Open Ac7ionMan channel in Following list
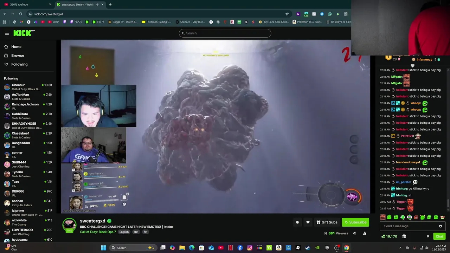450x253 pixels. (x=28, y=97)
